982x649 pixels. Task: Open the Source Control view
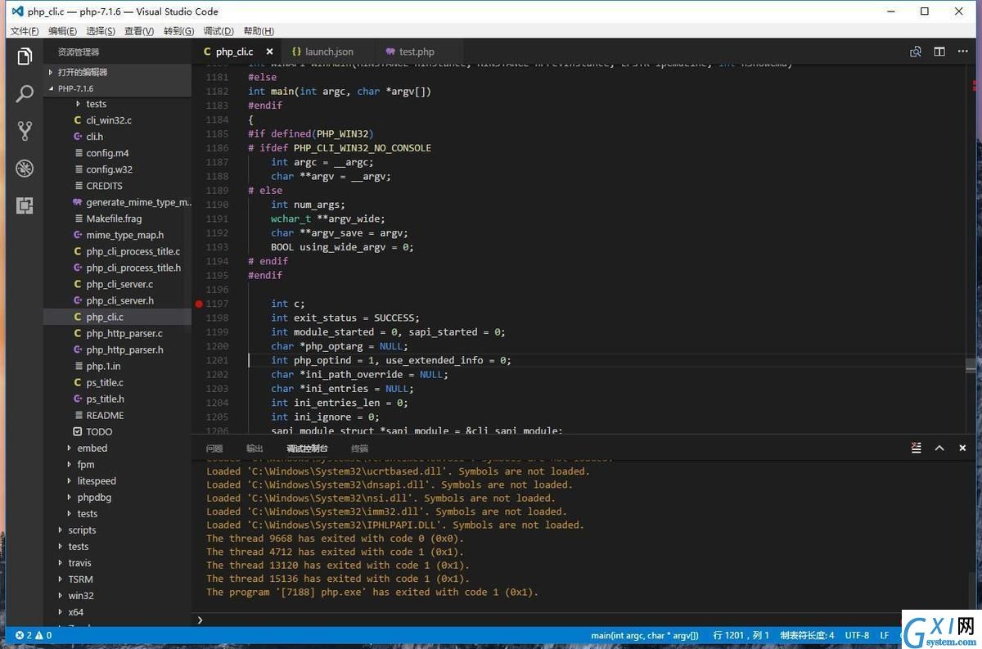[25, 131]
